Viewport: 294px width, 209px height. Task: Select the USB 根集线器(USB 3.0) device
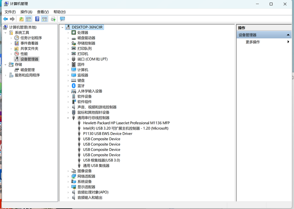(101, 160)
